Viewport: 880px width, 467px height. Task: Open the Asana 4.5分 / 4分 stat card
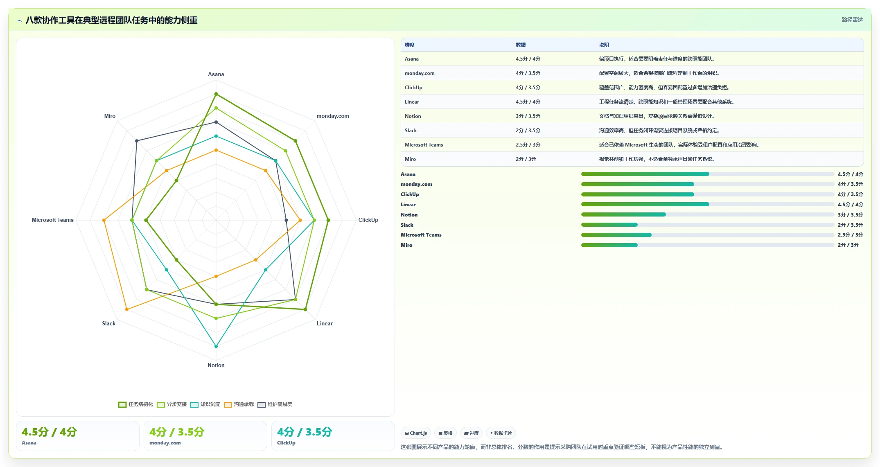78,436
